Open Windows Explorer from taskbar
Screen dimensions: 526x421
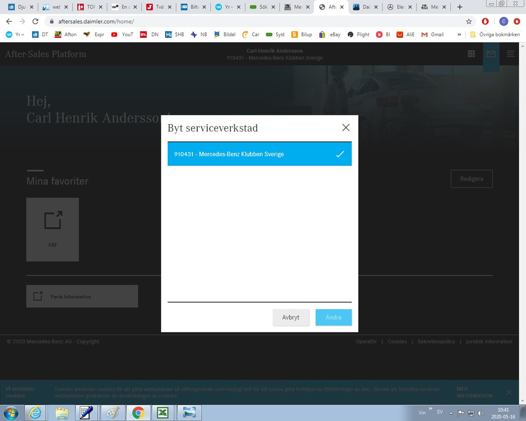[x=62, y=413]
